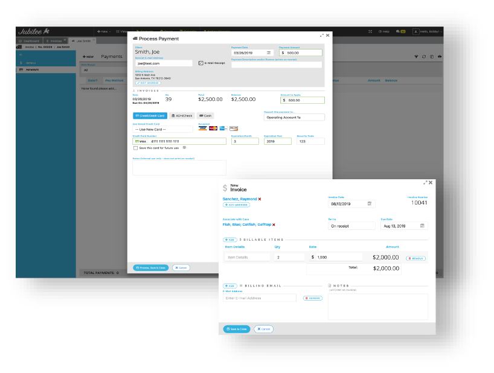Open the Date Range dropdown showing All
Image resolution: width=494 pixels, height=373 pixels.
click(104, 70)
